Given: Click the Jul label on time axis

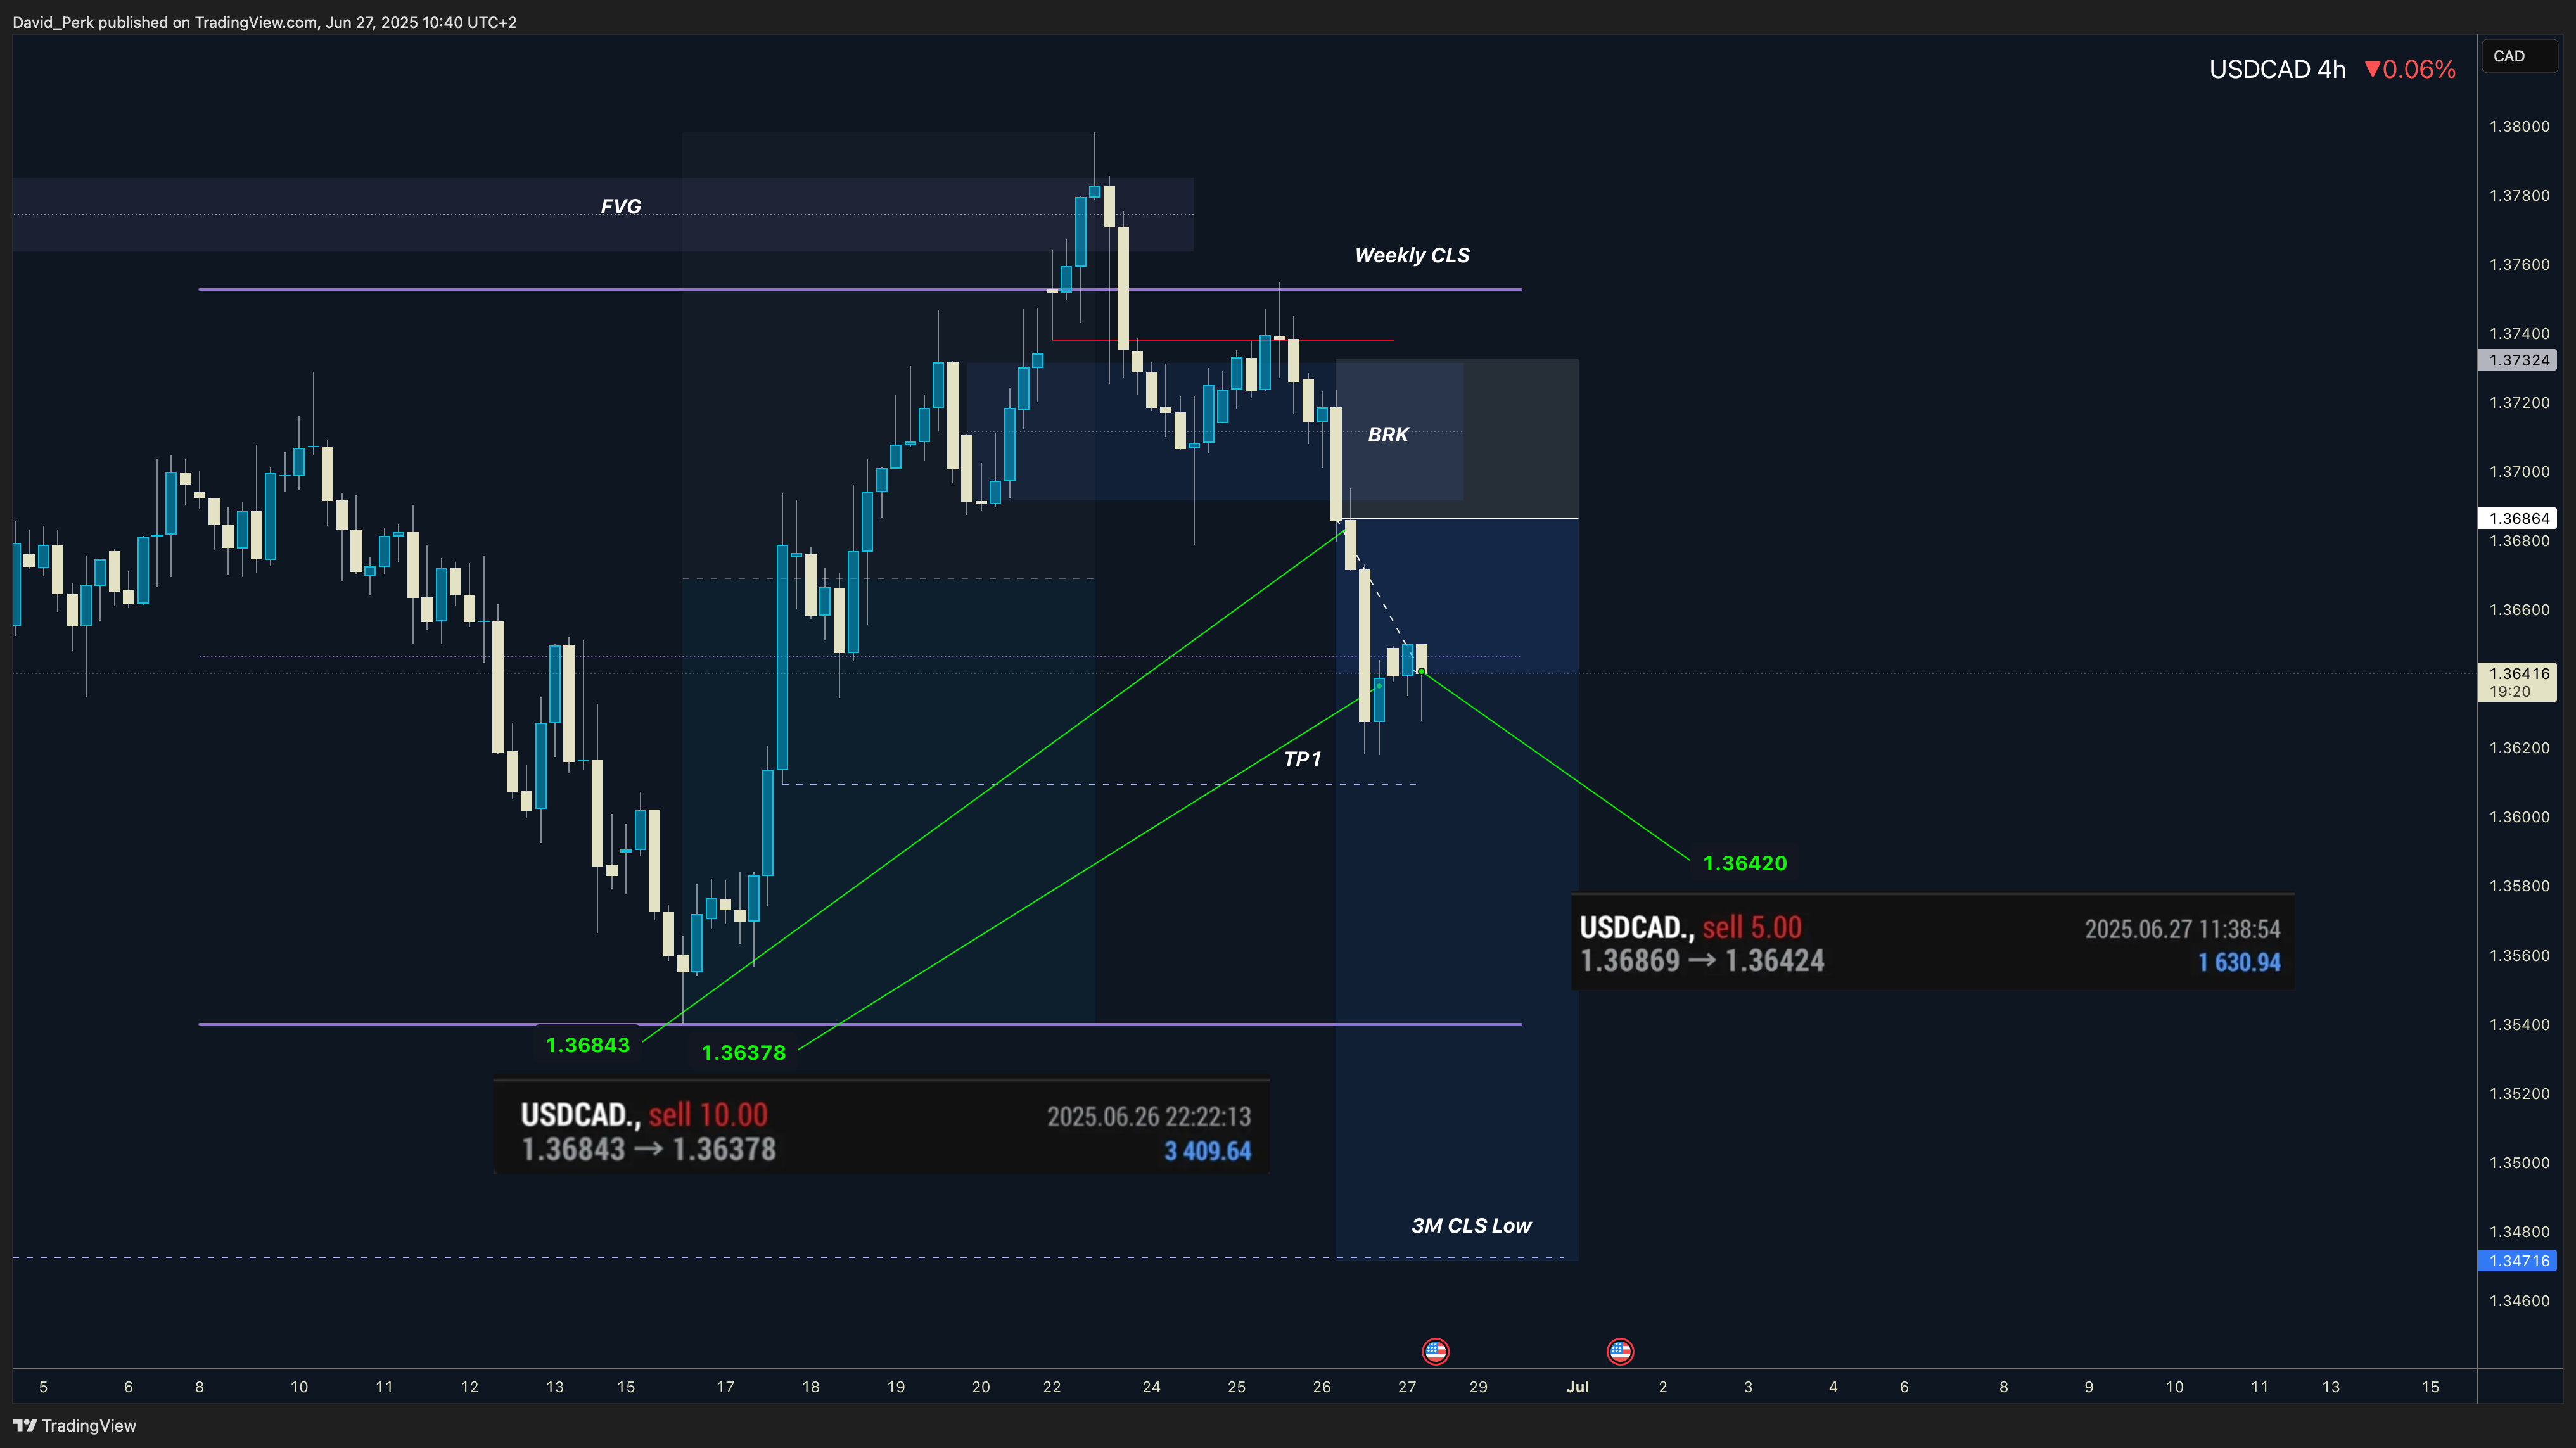Looking at the screenshot, I should pyautogui.click(x=1577, y=1386).
